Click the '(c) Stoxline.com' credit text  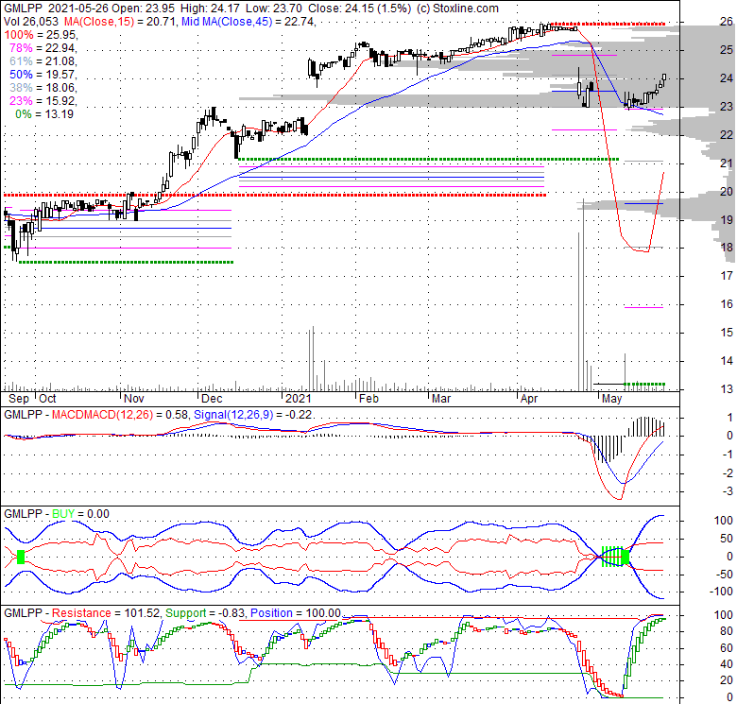coord(458,9)
